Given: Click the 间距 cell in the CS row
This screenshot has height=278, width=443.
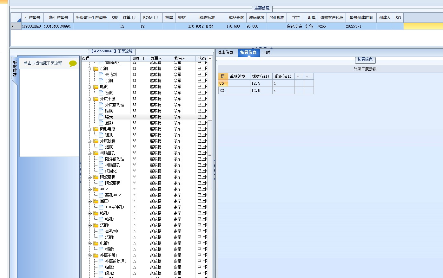Looking at the screenshot, I should [283, 83].
